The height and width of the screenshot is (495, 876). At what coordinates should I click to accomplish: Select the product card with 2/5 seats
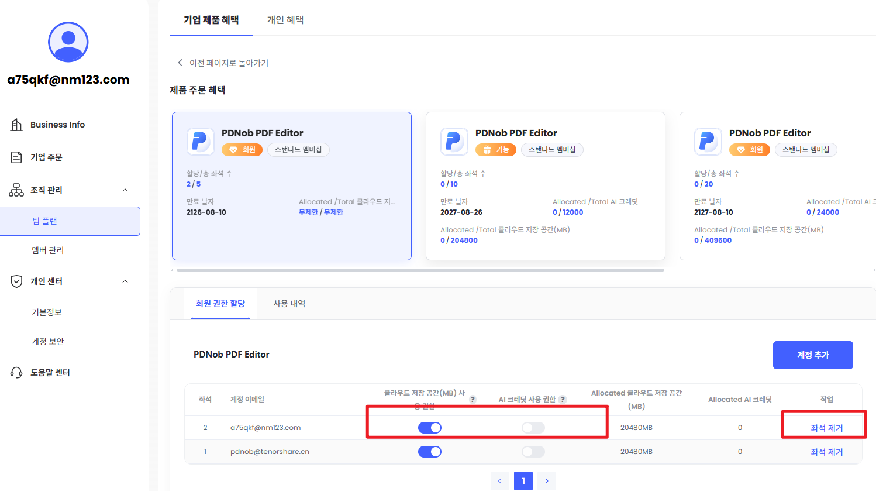click(x=292, y=186)
